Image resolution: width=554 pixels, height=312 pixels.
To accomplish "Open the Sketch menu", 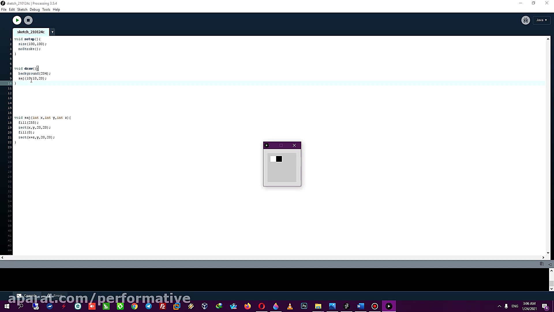I will 22,10.
